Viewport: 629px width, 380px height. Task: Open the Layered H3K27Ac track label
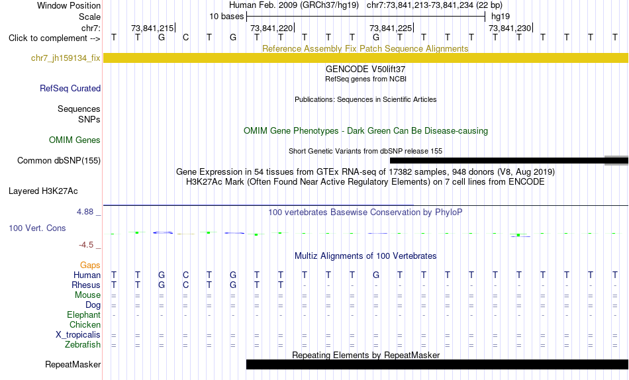pos(43,191)
